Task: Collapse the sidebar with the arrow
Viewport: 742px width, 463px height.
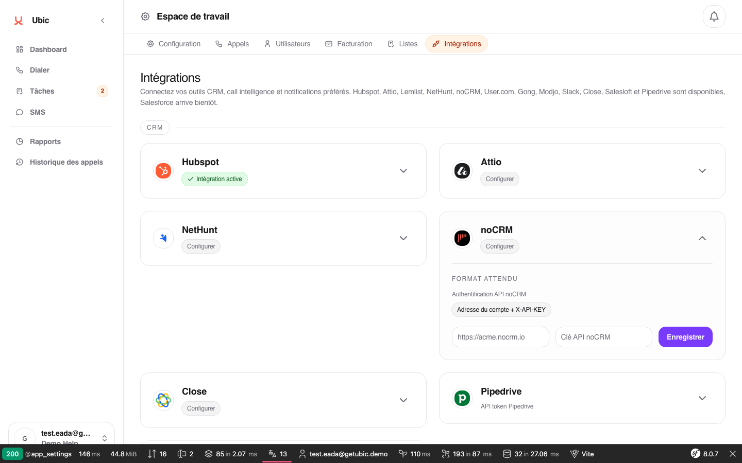Action: (103, 21)
